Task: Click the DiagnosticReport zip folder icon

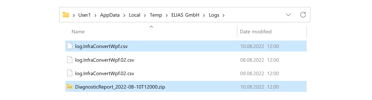Action: click(70, 87)
